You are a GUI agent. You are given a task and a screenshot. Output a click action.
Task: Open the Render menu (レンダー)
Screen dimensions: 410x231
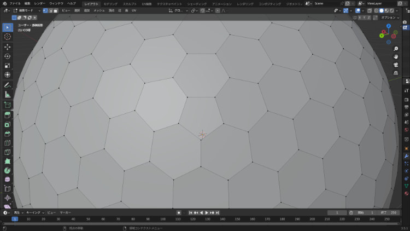coord(40,4)
